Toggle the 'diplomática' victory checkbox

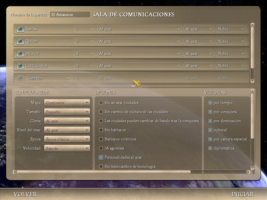click(210, 148)
